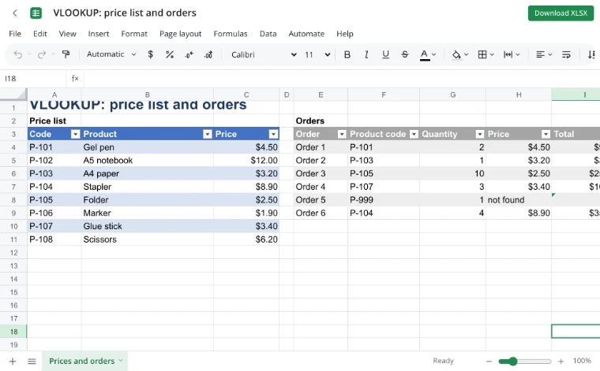
Task: Expand the font color dropdown arrow
Action: [x=433, y=54]
